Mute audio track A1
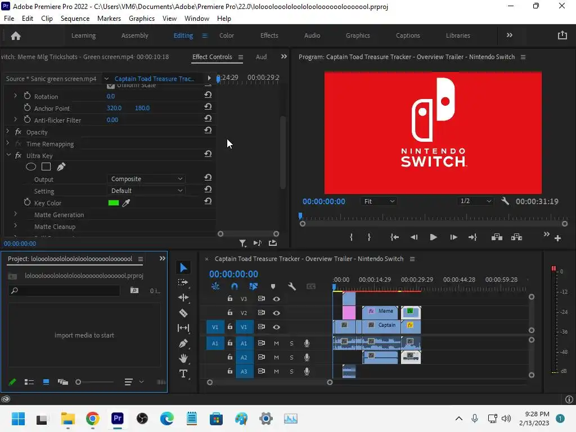This screenshot has height=432, width=576. pos(276,343)
